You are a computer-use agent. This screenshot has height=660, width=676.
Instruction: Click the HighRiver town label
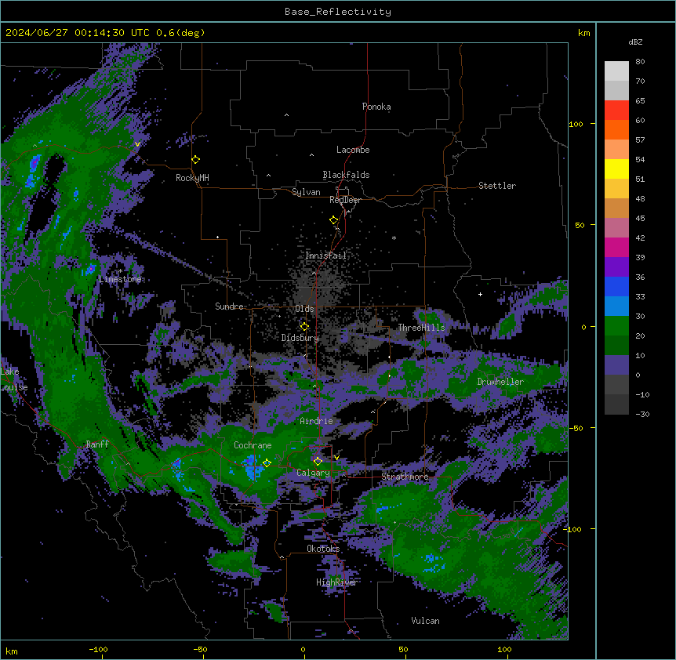337,582
